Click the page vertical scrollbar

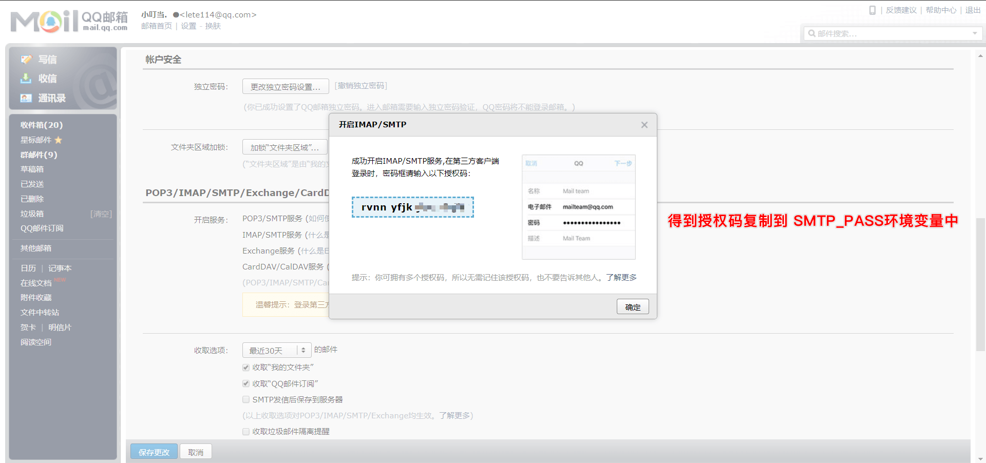980,282
